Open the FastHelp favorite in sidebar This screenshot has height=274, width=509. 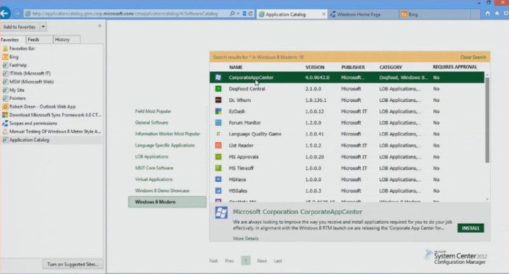pyautogui.click(x=18, y=65)
